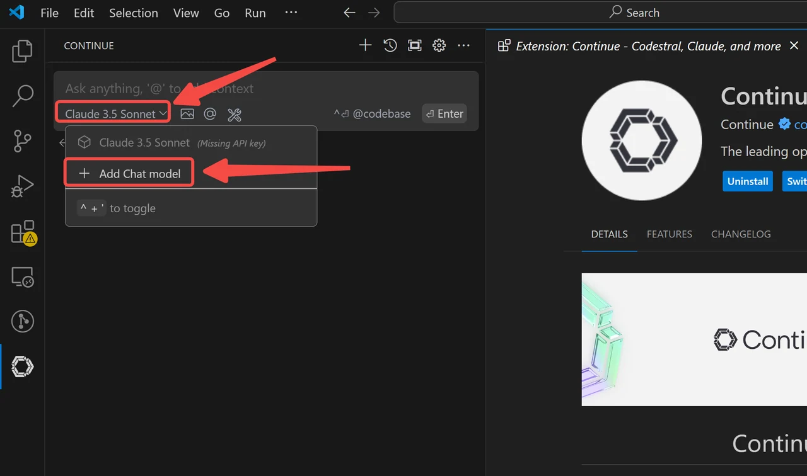Open Continue panel more actions ellipsis
This screenshot has height=476, width=807.
(463, 45)
